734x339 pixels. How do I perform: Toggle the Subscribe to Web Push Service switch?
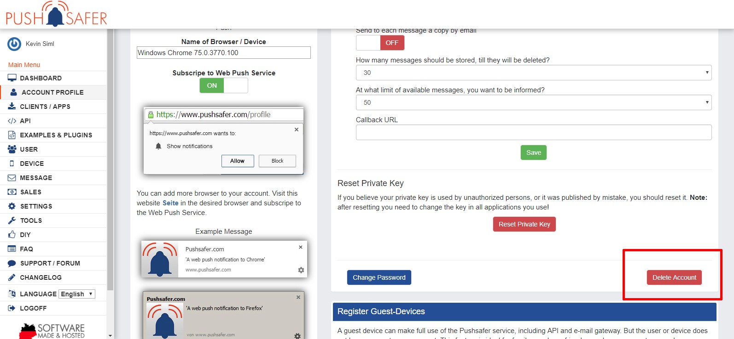pyautogui.click(x=224, y=85)
